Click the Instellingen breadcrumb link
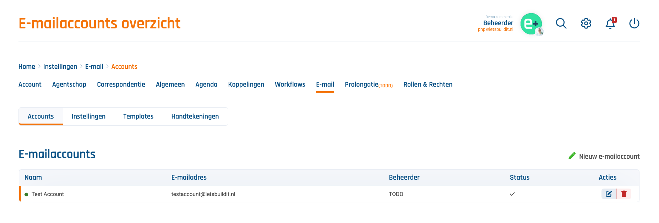 coord(60,67)
